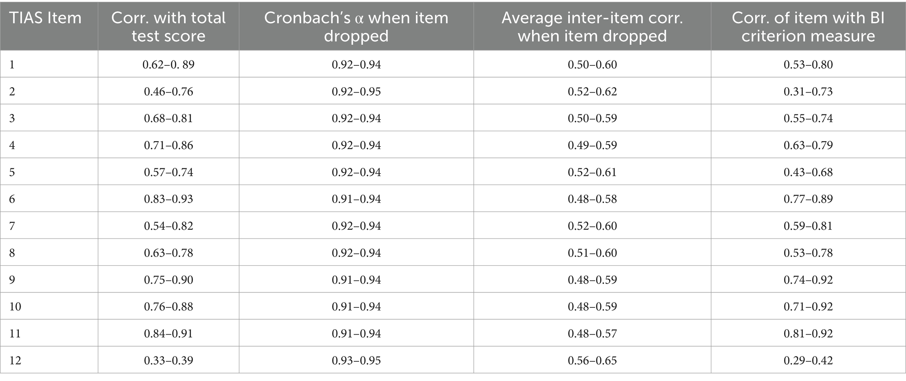Select the 0.59–0.81 cell in row 7

[x=808, y=226]
